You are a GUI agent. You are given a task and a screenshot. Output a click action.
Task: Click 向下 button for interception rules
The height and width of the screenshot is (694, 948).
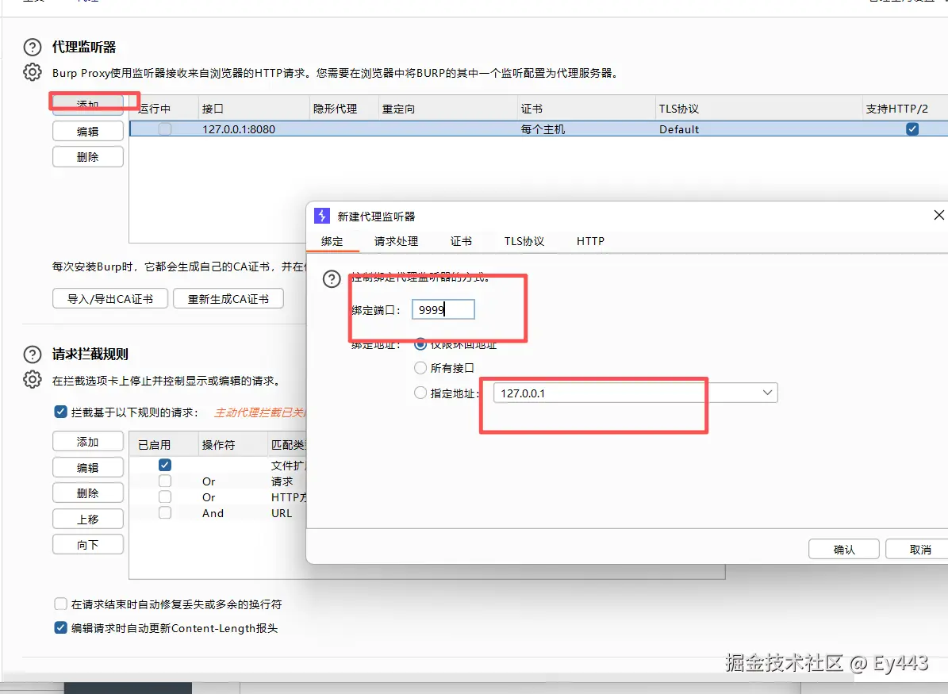tap(88, 545)
